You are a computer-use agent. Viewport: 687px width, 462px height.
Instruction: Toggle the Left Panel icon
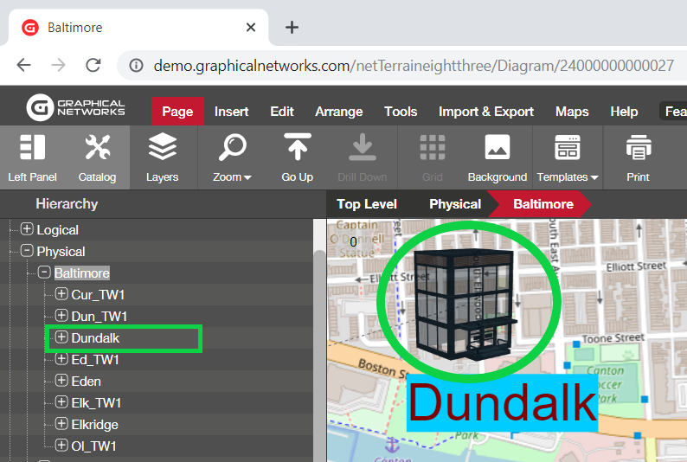tap(32, 149)
